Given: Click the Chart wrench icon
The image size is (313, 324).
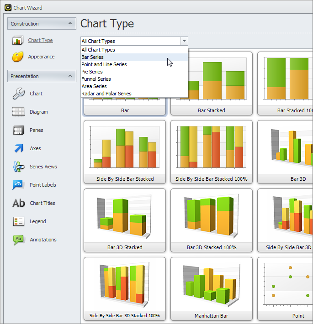Looking at the screenshot, I should point(18,94).
